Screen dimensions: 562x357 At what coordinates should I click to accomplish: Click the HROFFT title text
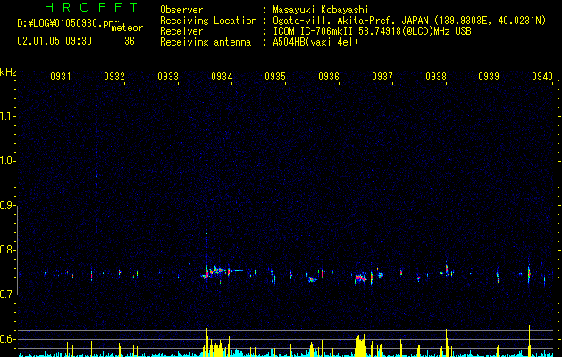pyautogui.click(x=91, y=7)
